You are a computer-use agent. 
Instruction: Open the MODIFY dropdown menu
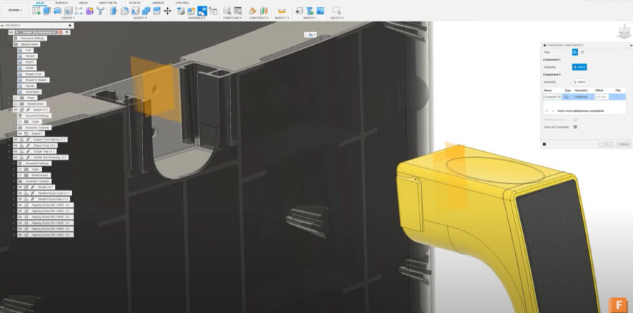140,18
